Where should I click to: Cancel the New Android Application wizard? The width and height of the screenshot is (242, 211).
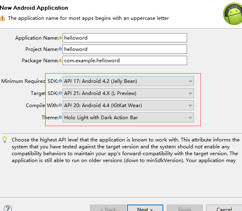[x=224, y=208]
